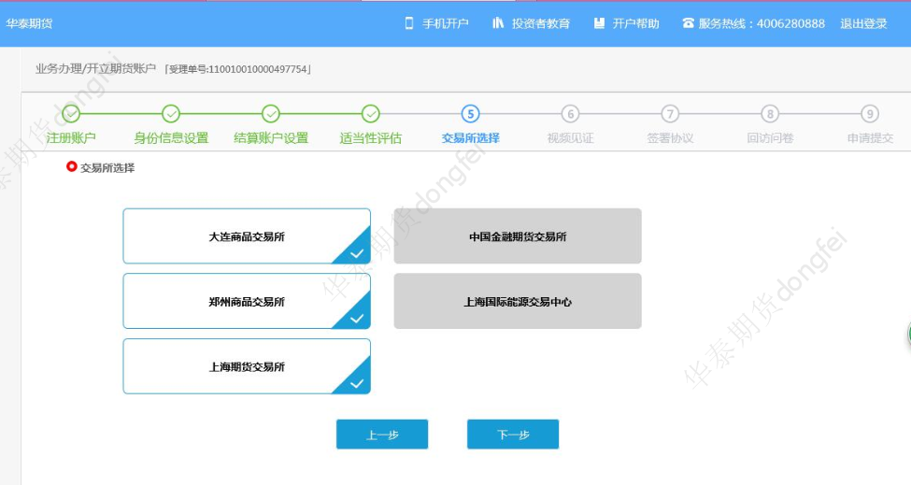Screen dimensions: 911x485
Task: Proceed with the 下一步 button
Action: [513, 435]
